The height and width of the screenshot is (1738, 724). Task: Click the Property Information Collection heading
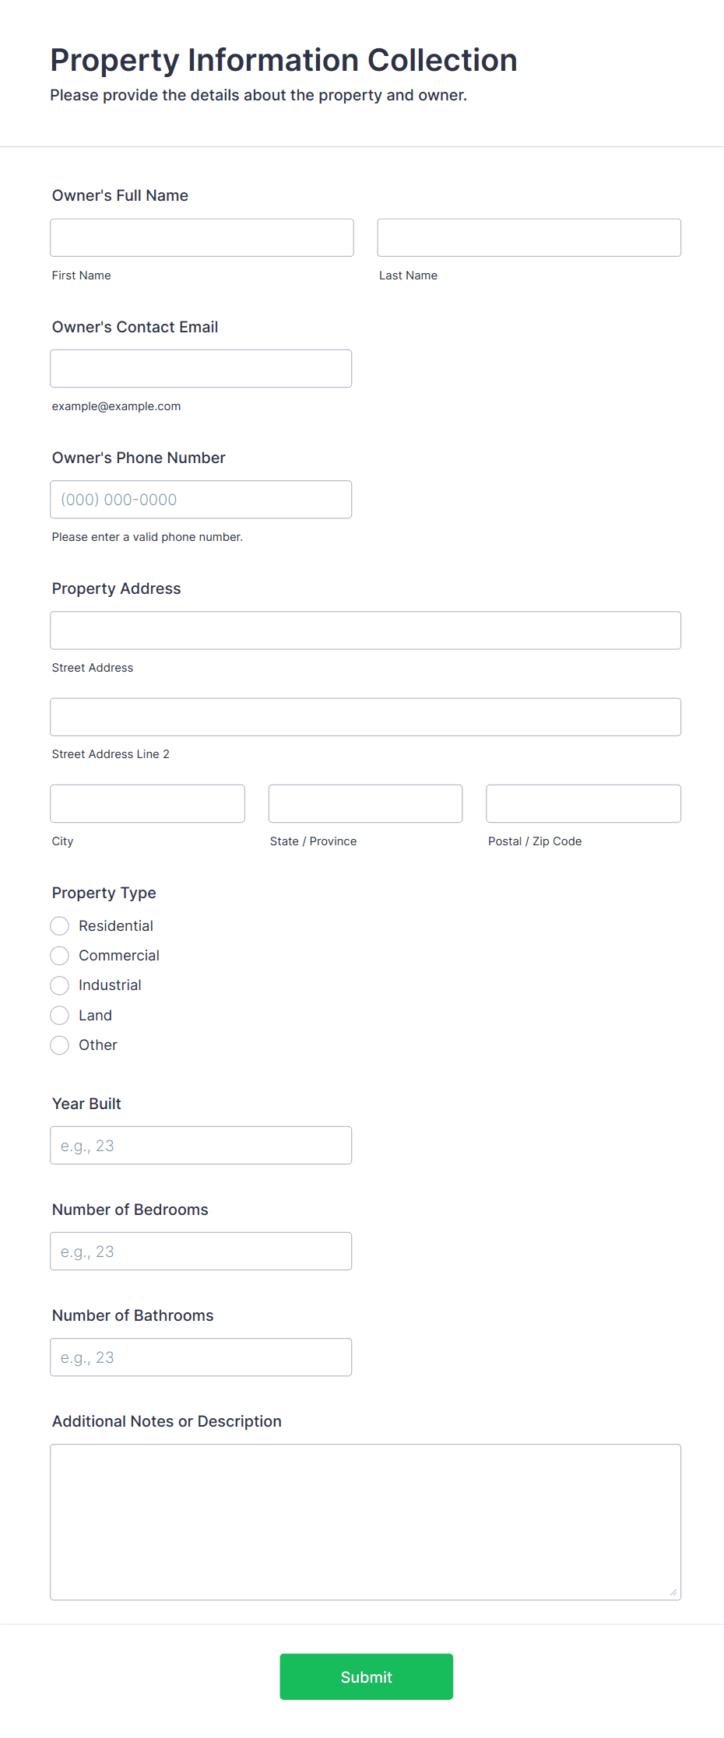(284, 60)
